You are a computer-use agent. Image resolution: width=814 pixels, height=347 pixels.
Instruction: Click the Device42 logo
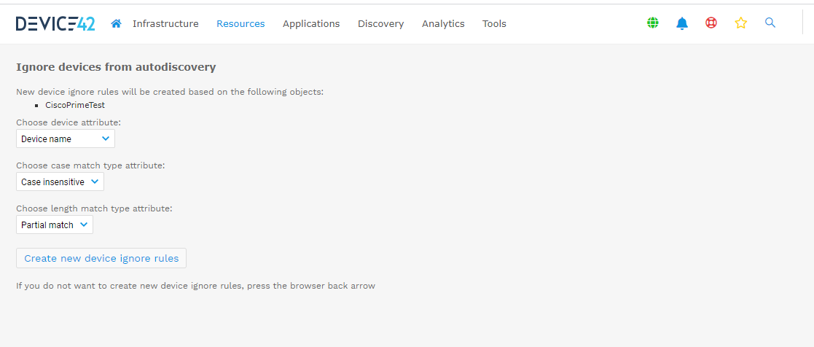55,23
